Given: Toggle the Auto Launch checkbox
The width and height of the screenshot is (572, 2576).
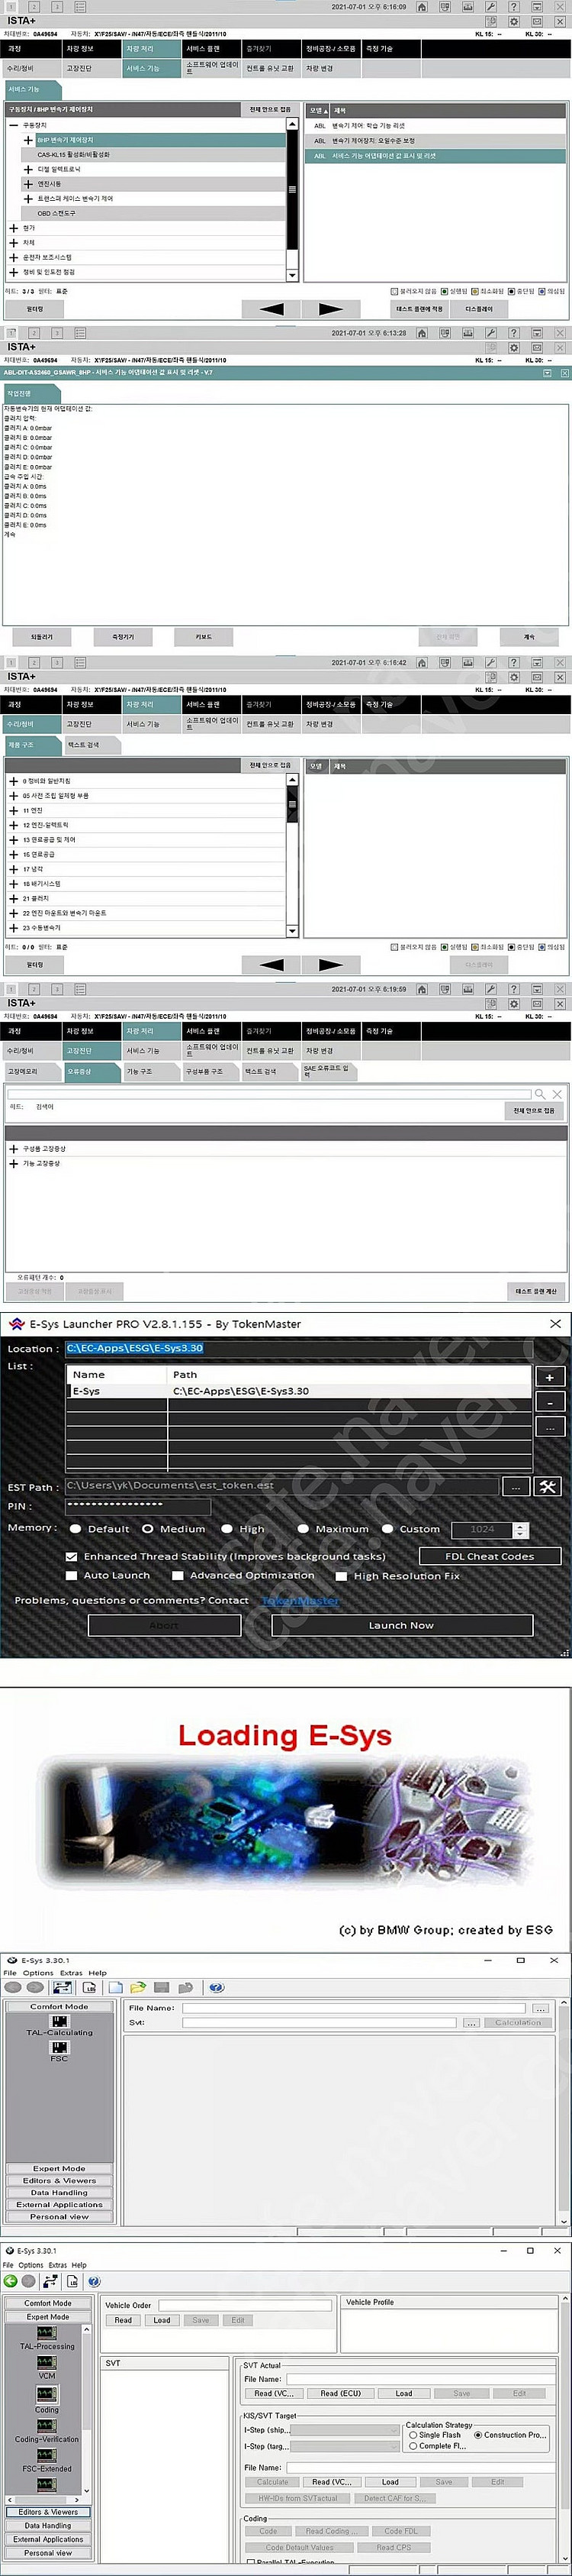Looking at the screenshot, I should pos(71,1575).
